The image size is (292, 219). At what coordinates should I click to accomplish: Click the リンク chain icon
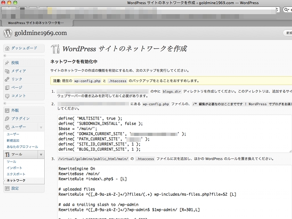[x=7, y=79]
